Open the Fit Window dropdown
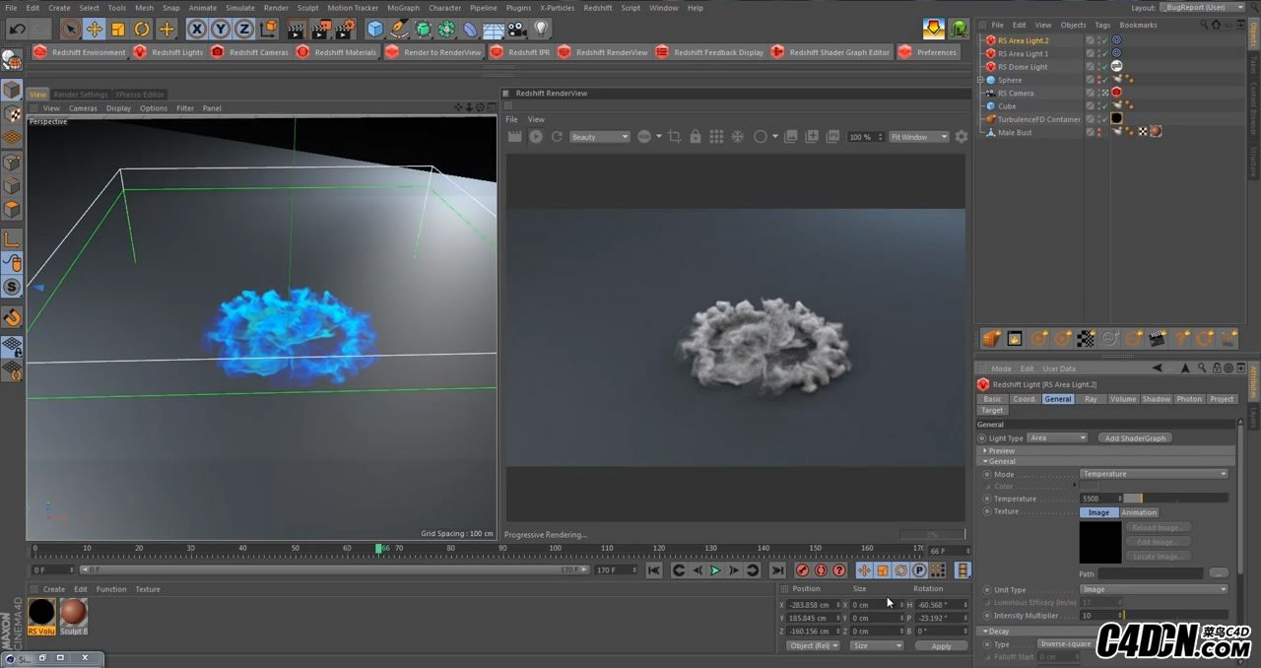The height and width of the screenshot is (668, 1261). (x=919, y=137)
